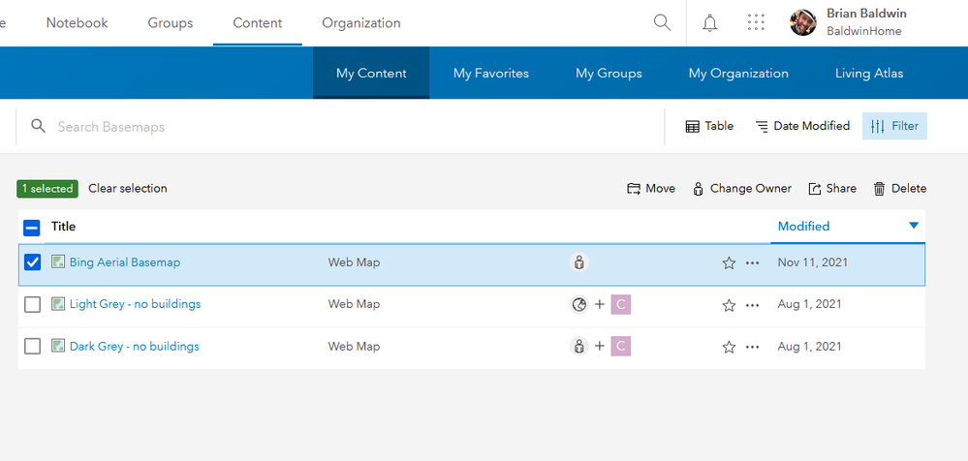Uncheck Bing Aerial Basemap checkbox
The image size is (968, 461).
coord(32,262)
